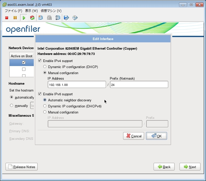The height and width of the screenshot is (181, 206).
Task: Click the Hardware address text
Action: pos(66,54)
